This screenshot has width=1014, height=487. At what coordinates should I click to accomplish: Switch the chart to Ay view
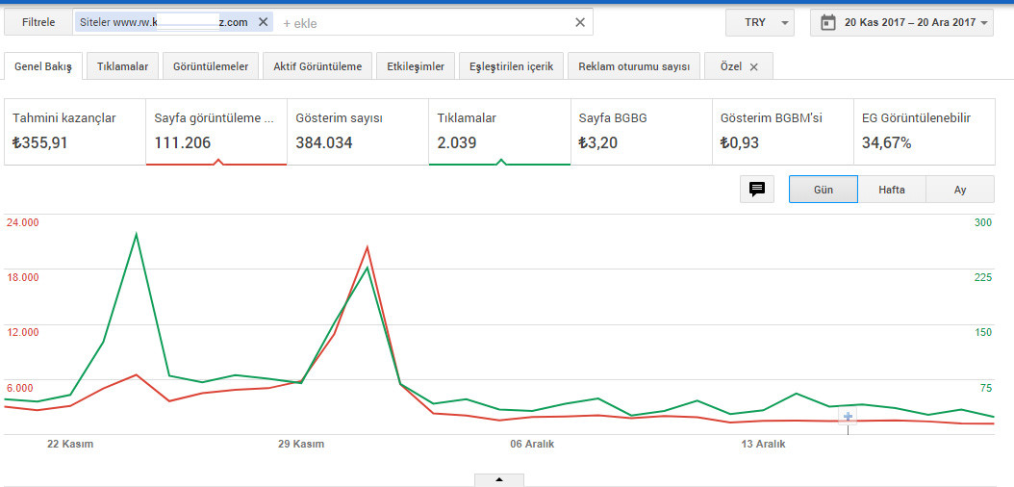(960, 190)
